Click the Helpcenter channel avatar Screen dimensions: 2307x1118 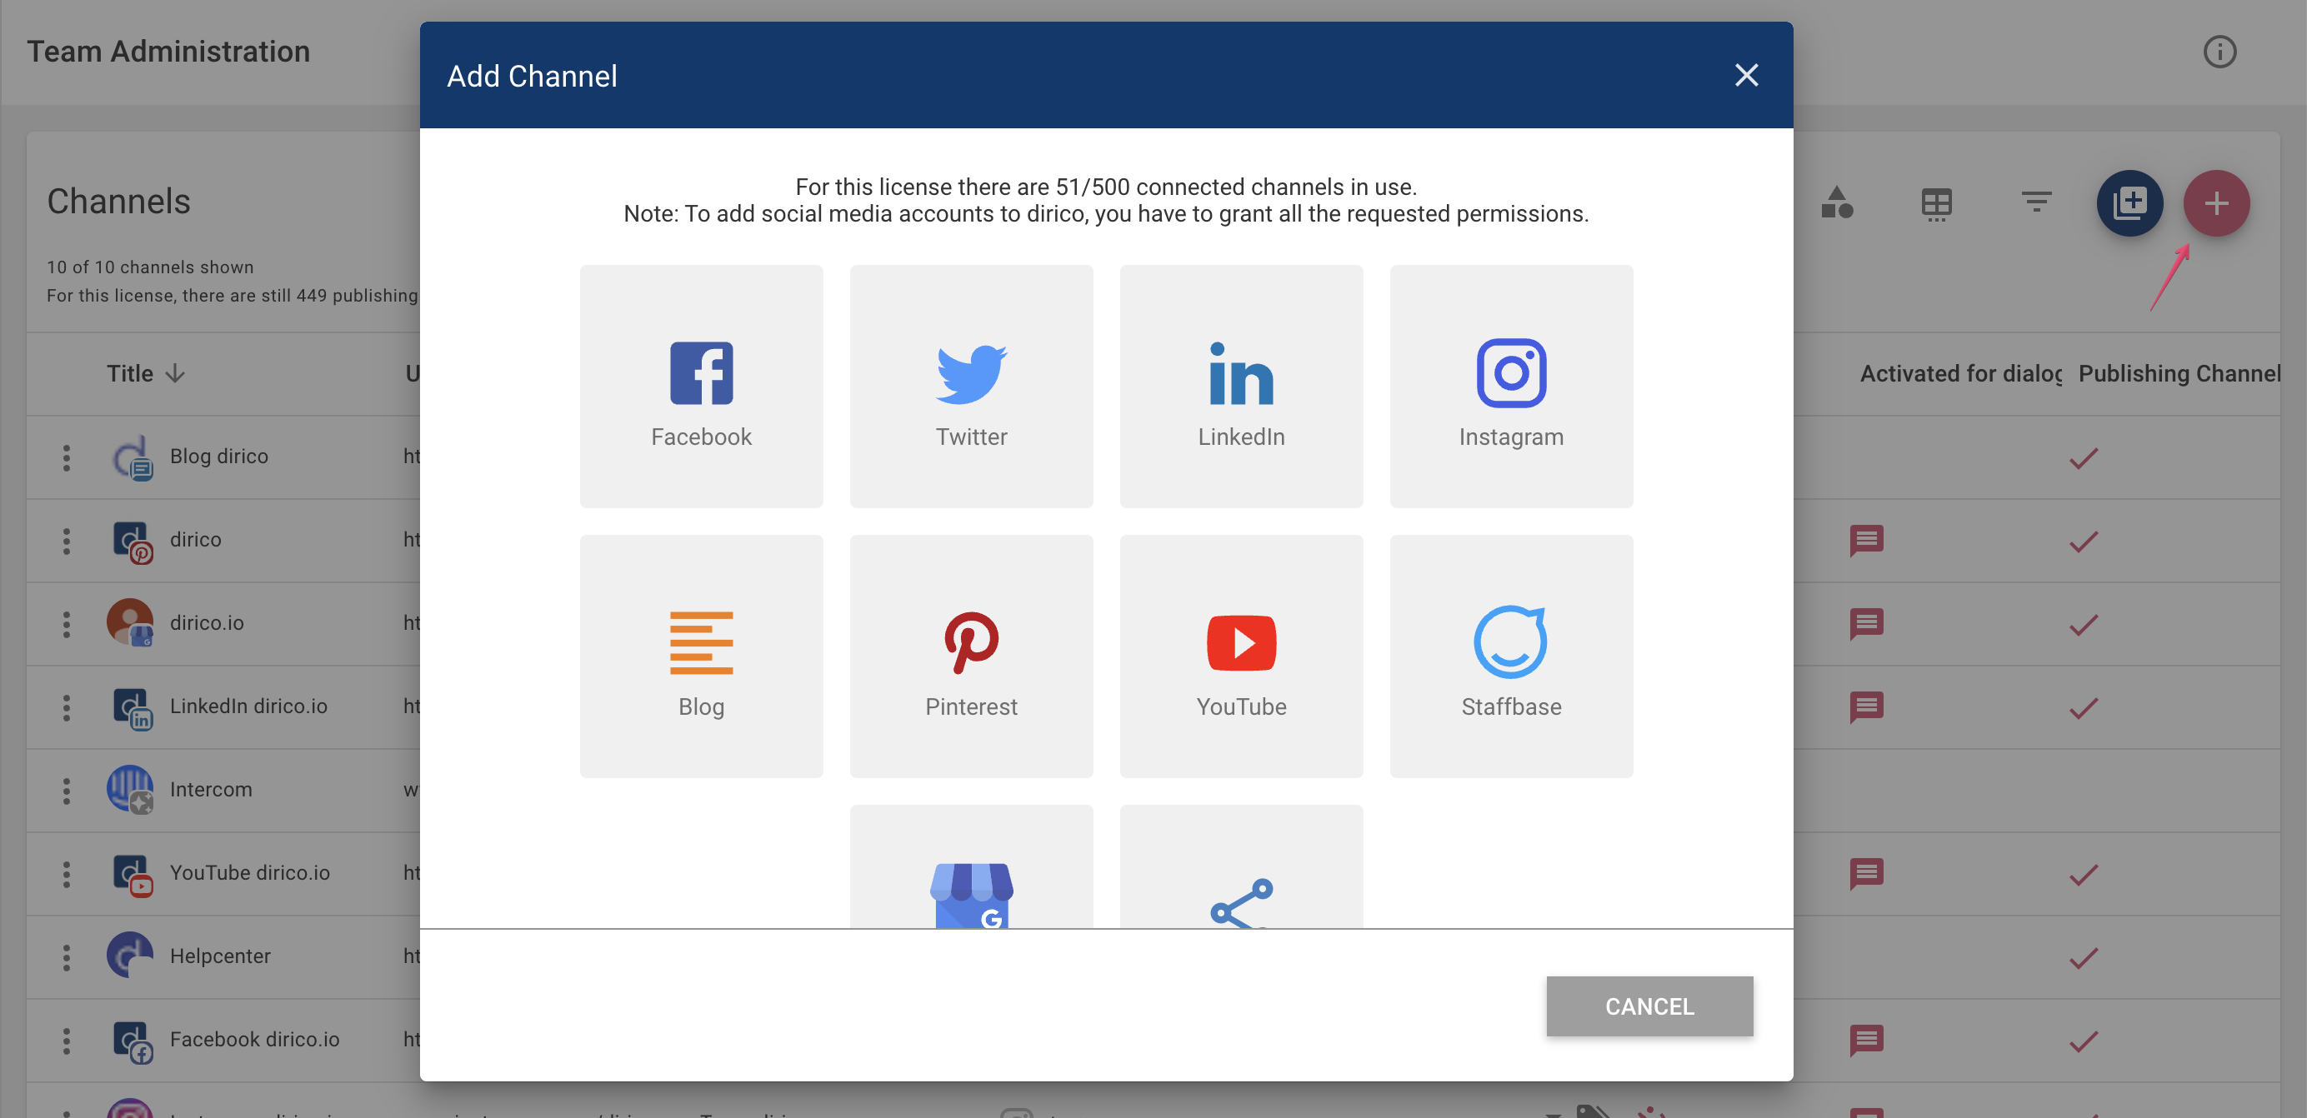tap(131, 956)
